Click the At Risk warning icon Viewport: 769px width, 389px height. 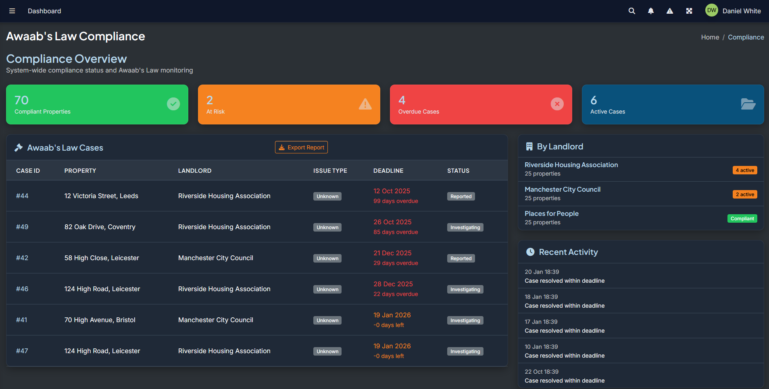click(x=365, y=104)
